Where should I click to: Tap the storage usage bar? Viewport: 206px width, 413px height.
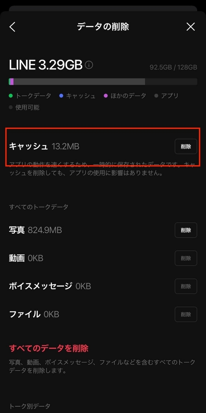(103, 82)
